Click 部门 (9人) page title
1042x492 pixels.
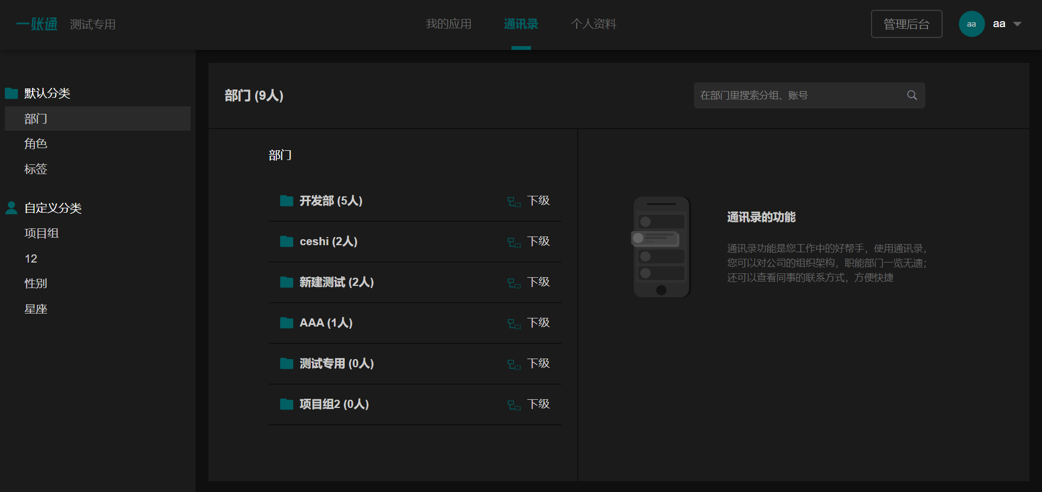pos(254,95)
